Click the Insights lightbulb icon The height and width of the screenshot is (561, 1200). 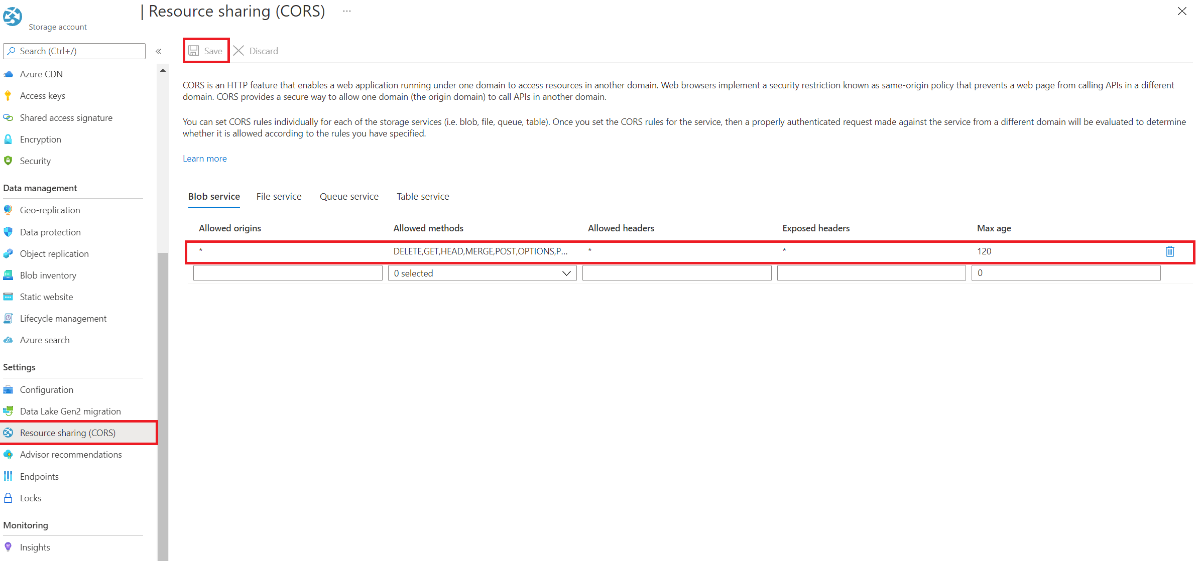[8, 547]
